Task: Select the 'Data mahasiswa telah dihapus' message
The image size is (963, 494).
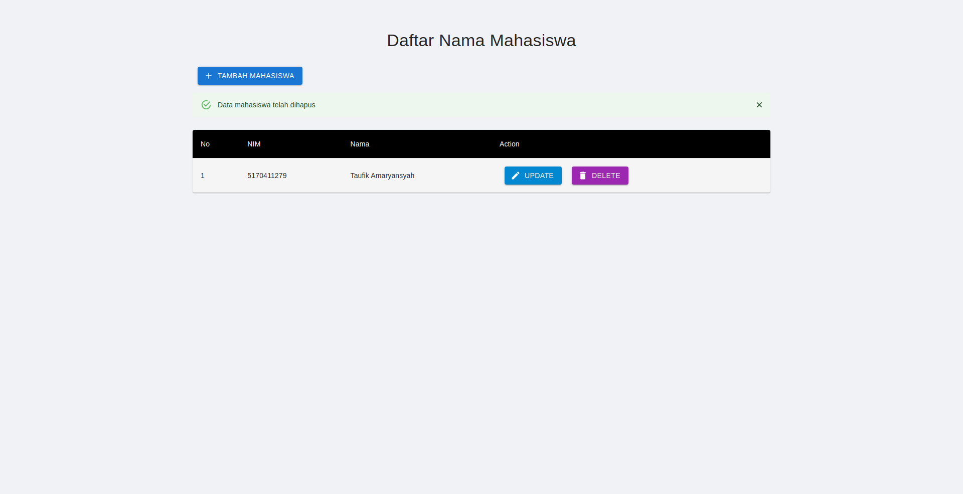Action: coord(266,105)
